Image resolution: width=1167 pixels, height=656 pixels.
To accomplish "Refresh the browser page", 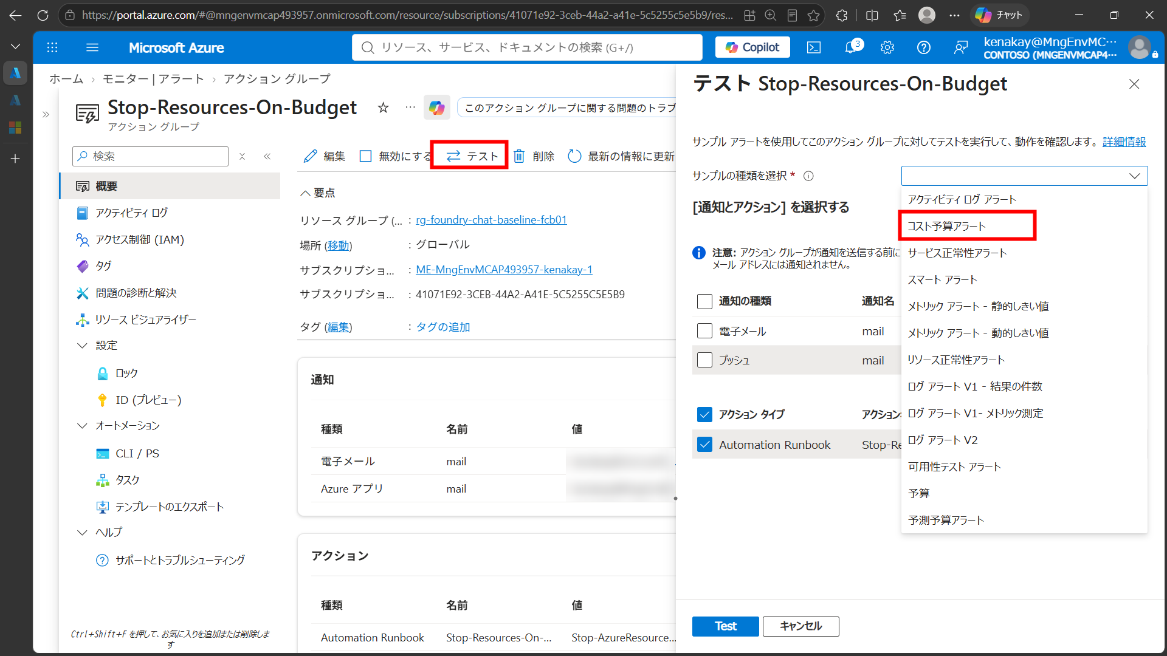I will tap(43, 15).
